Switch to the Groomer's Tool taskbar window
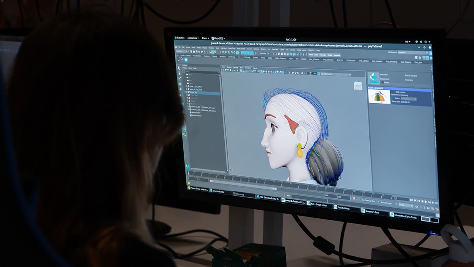The width and height of the screenshot is (474, 267). [x=374, y=212]
